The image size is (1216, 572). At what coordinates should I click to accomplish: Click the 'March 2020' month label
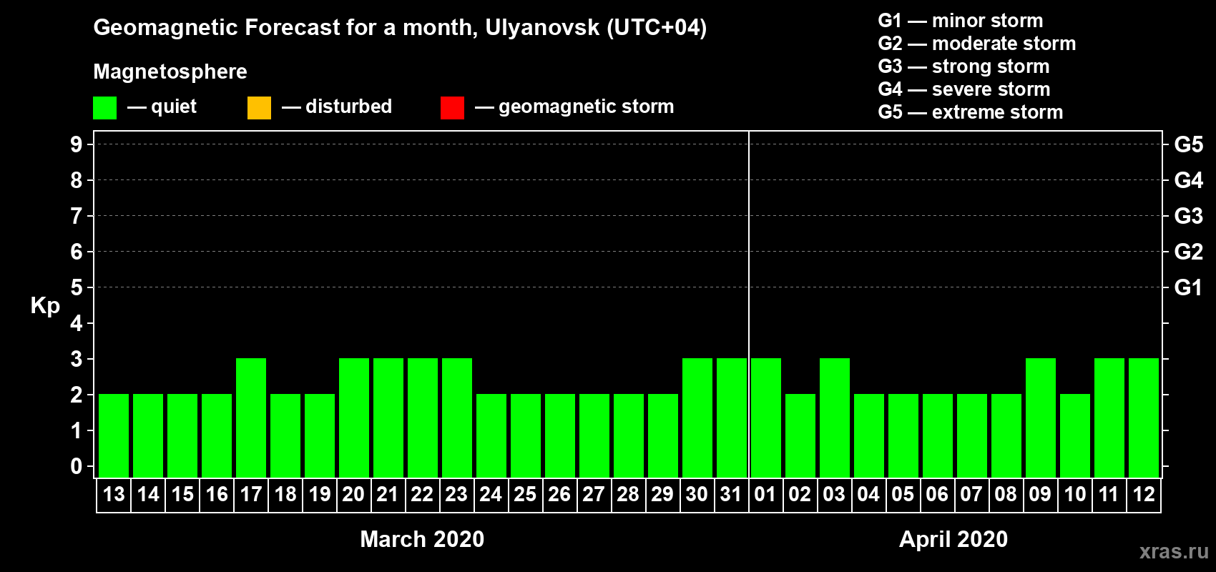tap(422, 539)
